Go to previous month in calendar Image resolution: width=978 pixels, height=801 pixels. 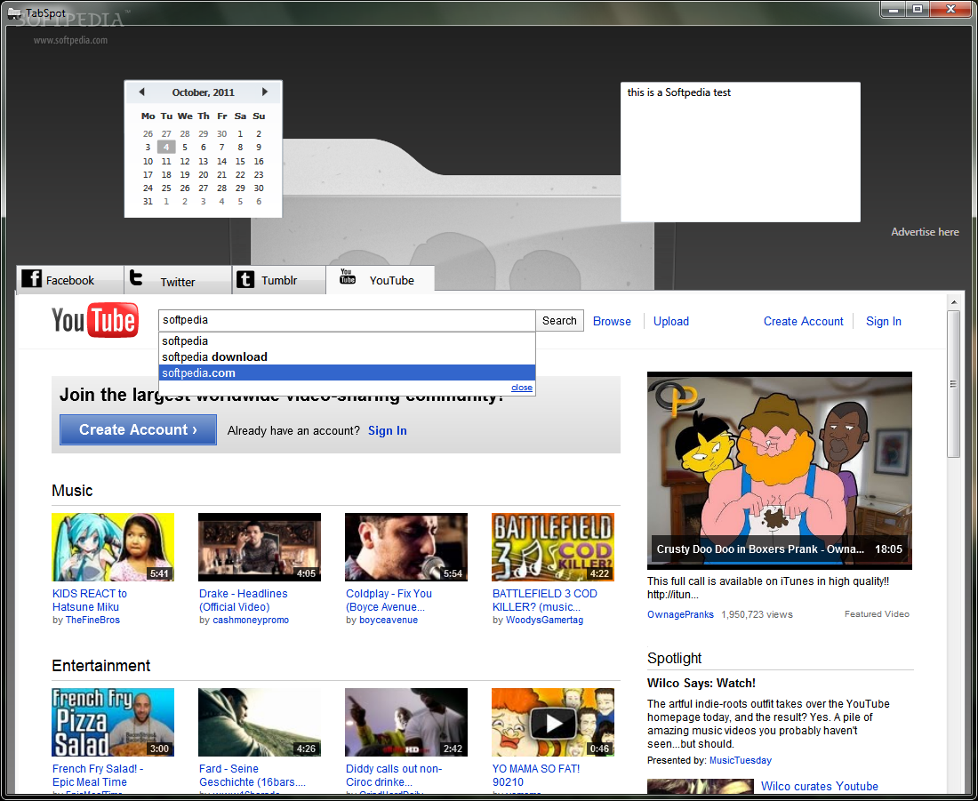pos(141,92)
